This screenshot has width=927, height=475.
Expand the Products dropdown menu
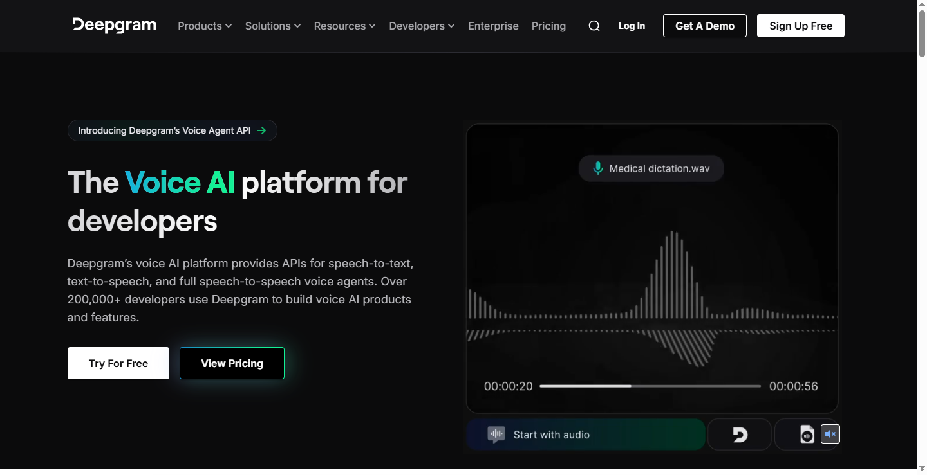[x=205, y=26]
